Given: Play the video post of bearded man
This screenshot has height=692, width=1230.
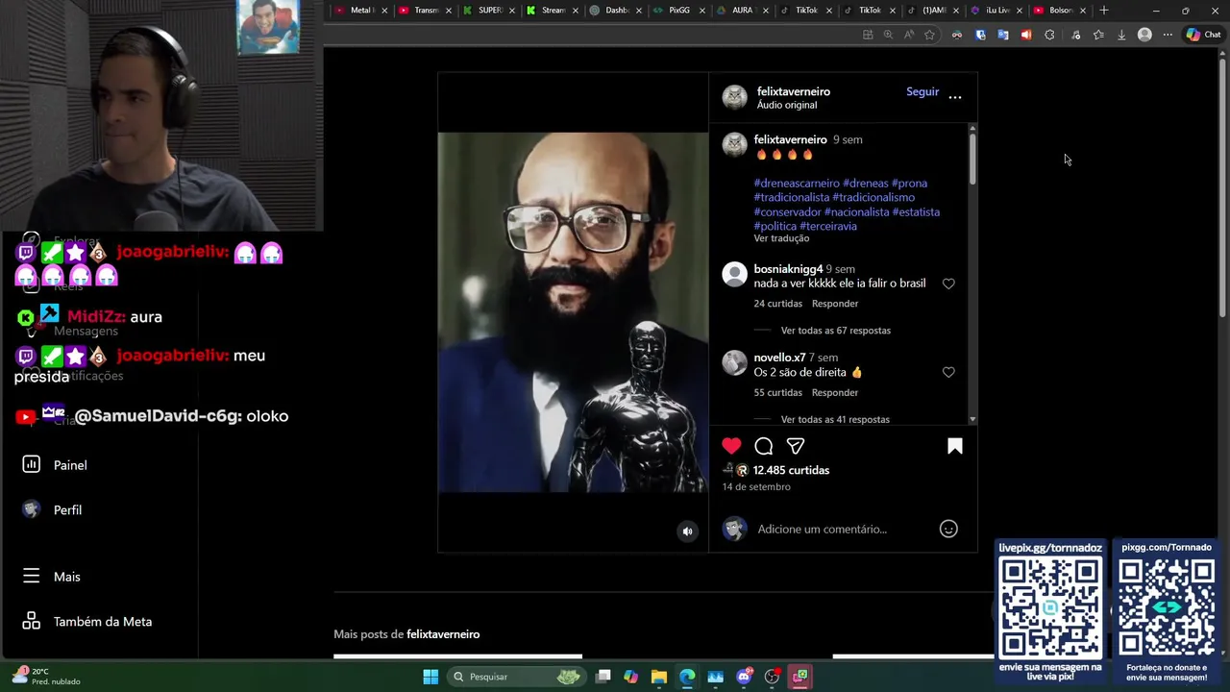Looking at the screenshot, I should tap(573, 312).
